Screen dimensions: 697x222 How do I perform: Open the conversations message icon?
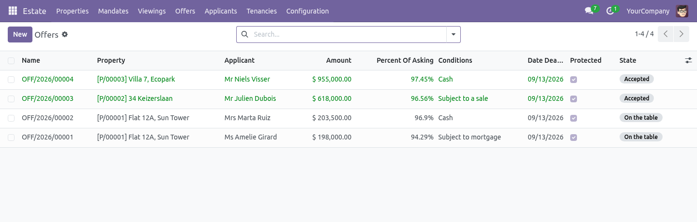point(589,11)
